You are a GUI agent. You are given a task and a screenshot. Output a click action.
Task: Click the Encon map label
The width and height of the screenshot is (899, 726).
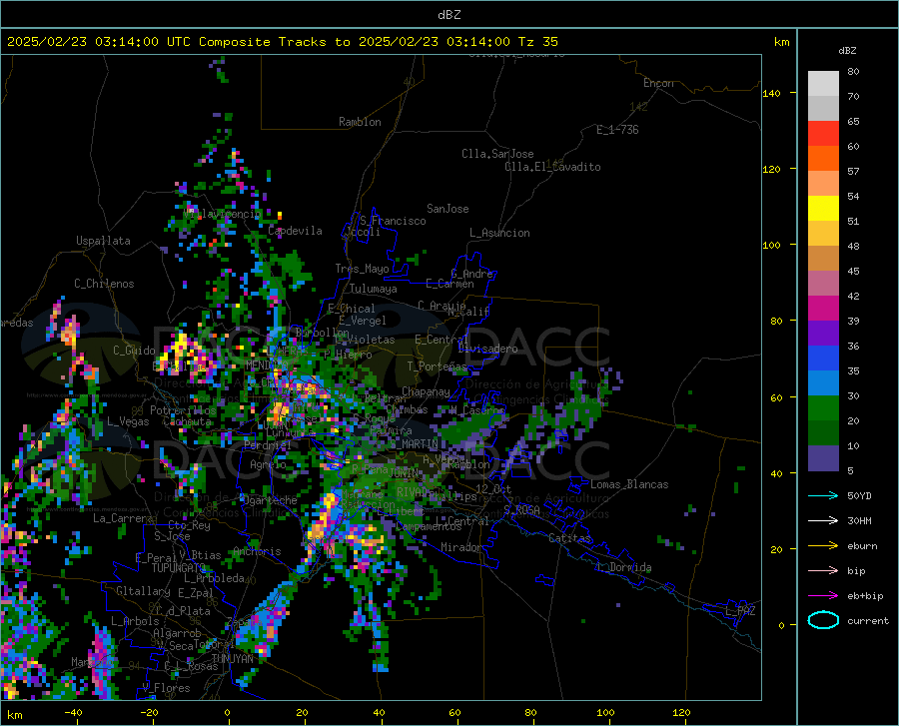(x=658, y=83)
